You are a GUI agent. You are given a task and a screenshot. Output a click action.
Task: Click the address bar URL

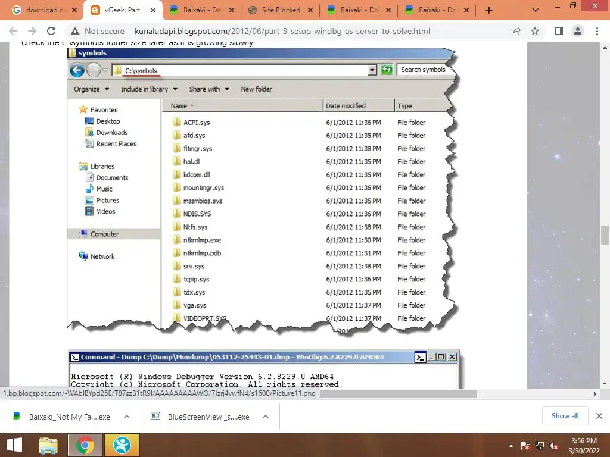click(282, 31)
